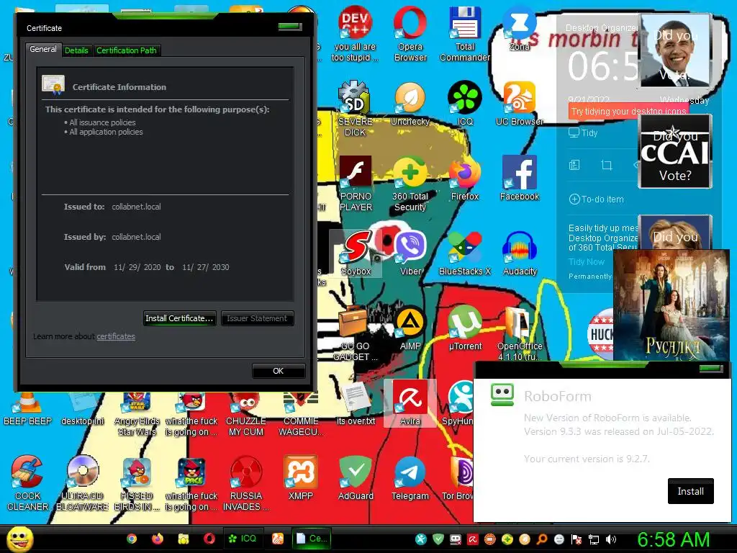Launch 360 Total Security desktop shortcut
Image resolution: width=737 pixels, height=553 pixels.
tap(410, 184)
